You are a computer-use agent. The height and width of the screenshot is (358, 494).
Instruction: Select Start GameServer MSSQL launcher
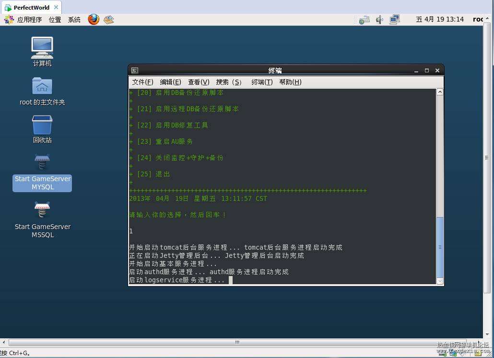[42, 220]
